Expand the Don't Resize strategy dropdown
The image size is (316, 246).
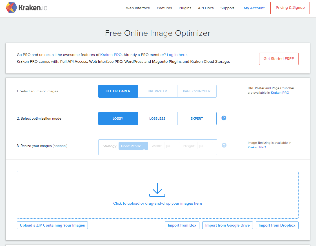(133, 146)
